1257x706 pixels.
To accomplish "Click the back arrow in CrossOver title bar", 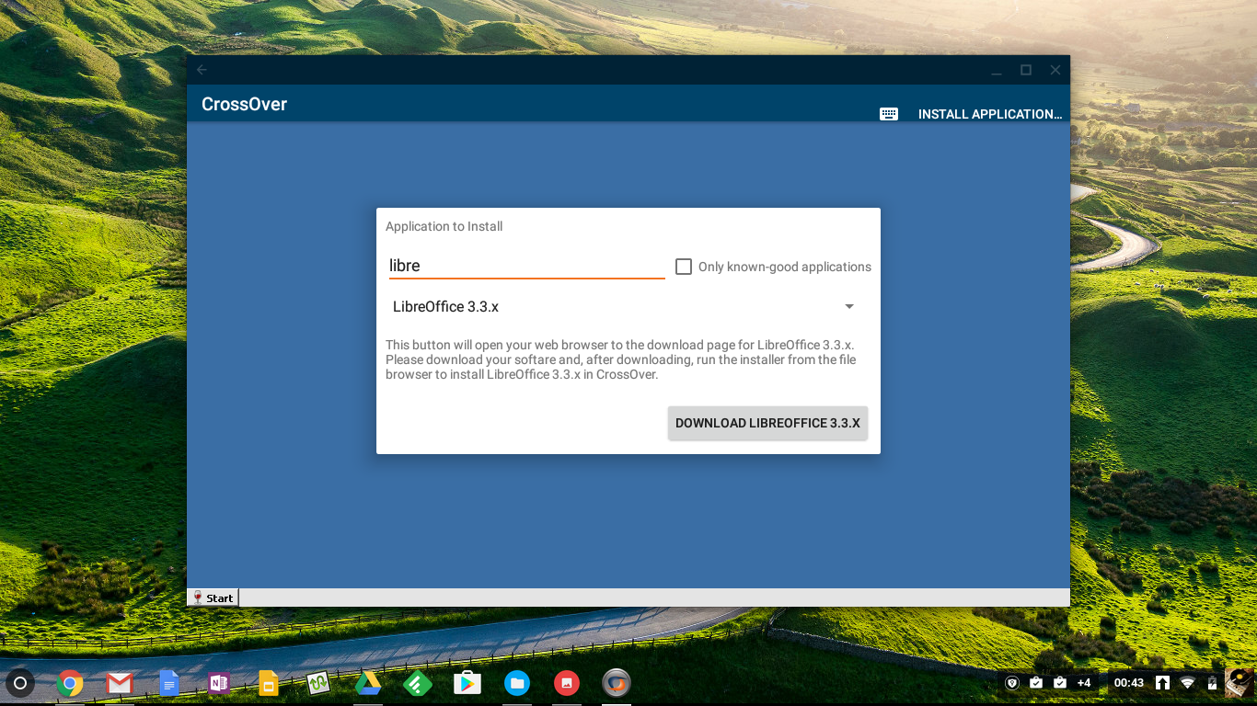I will point(202,70).
